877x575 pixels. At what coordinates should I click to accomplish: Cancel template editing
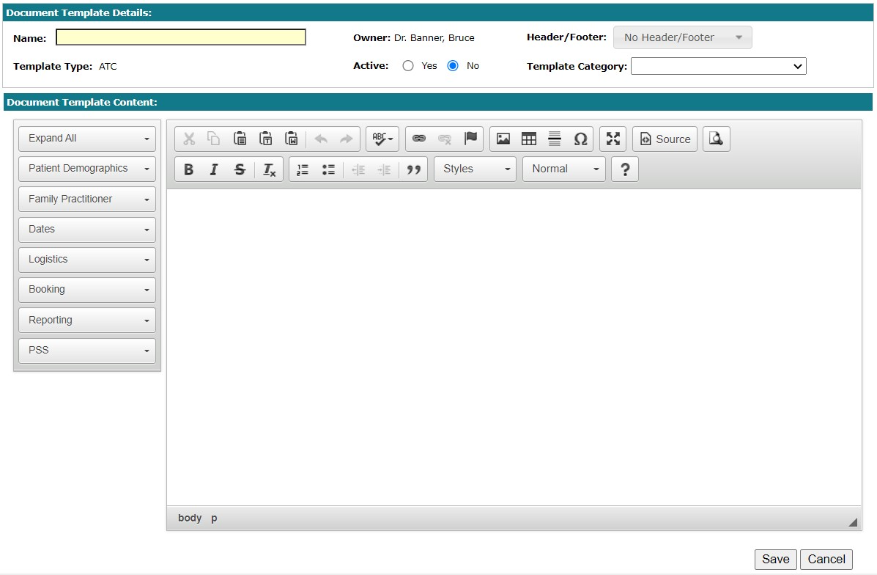tap(826, 560)
